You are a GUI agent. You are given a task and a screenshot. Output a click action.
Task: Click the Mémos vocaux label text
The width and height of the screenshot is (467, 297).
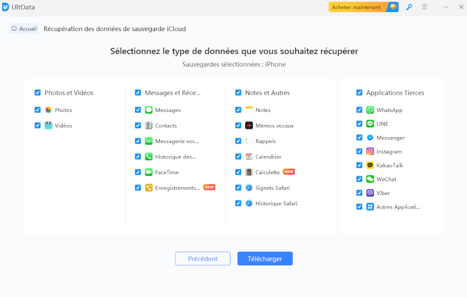(x=274, y=126)
